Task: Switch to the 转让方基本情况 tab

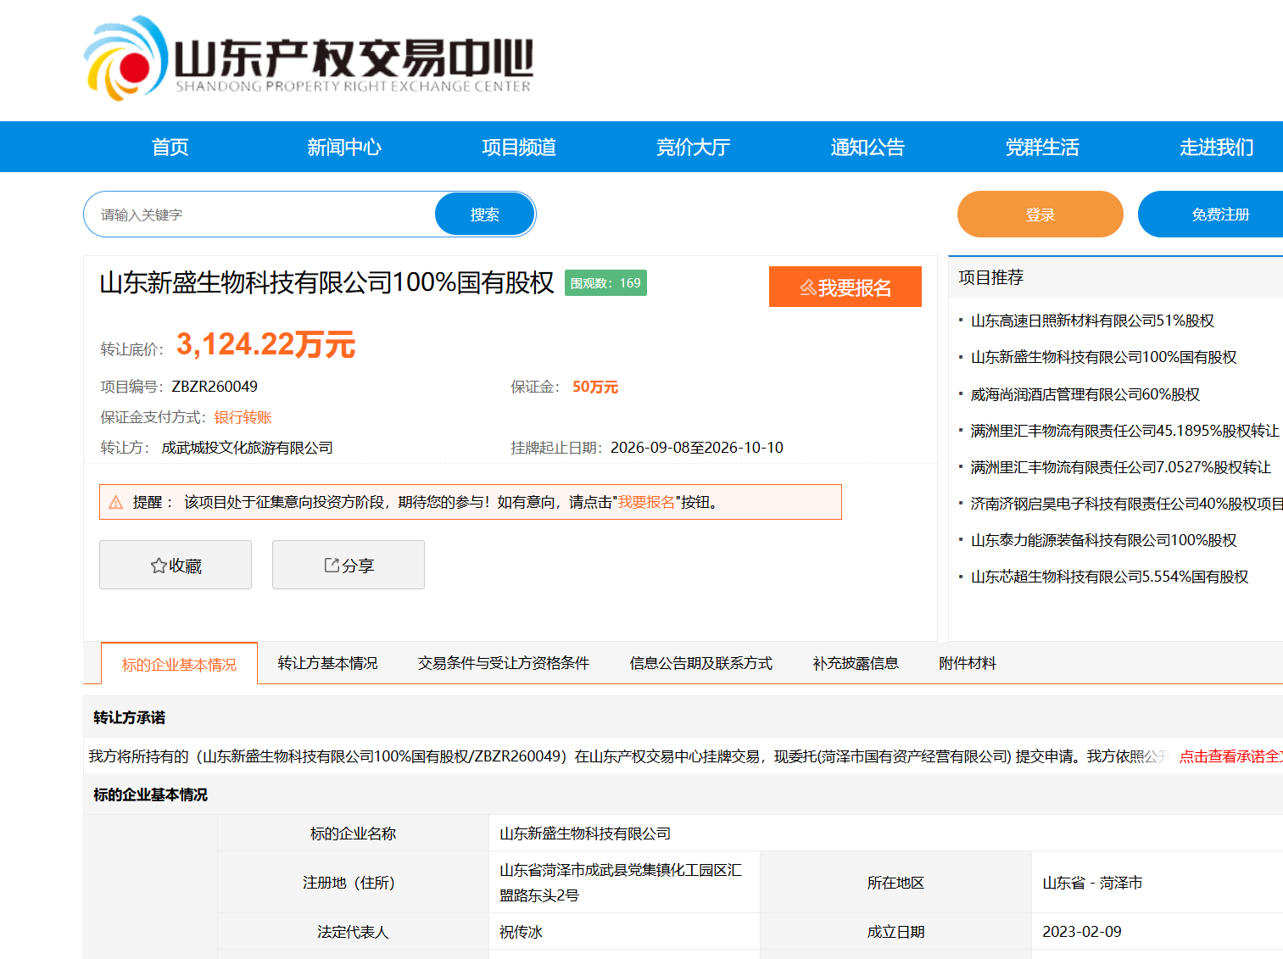Action: tap(327, 663)
